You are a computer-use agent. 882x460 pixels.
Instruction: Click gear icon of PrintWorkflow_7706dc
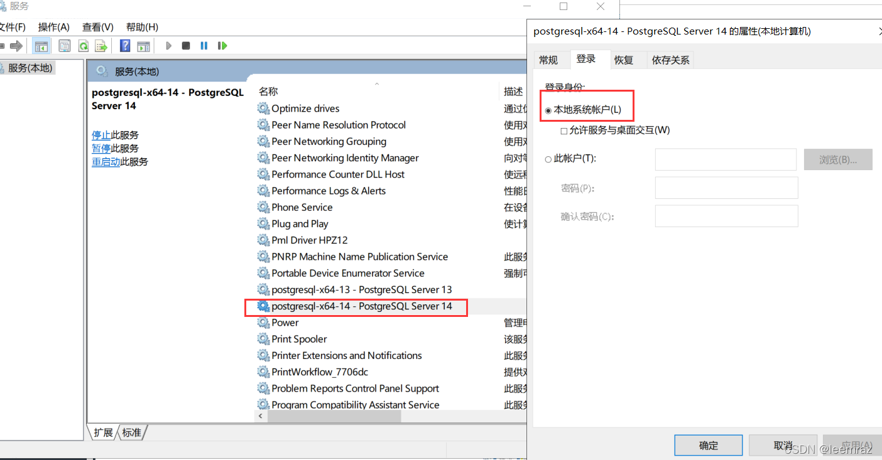pyautogui.click(x=263, y=372)
